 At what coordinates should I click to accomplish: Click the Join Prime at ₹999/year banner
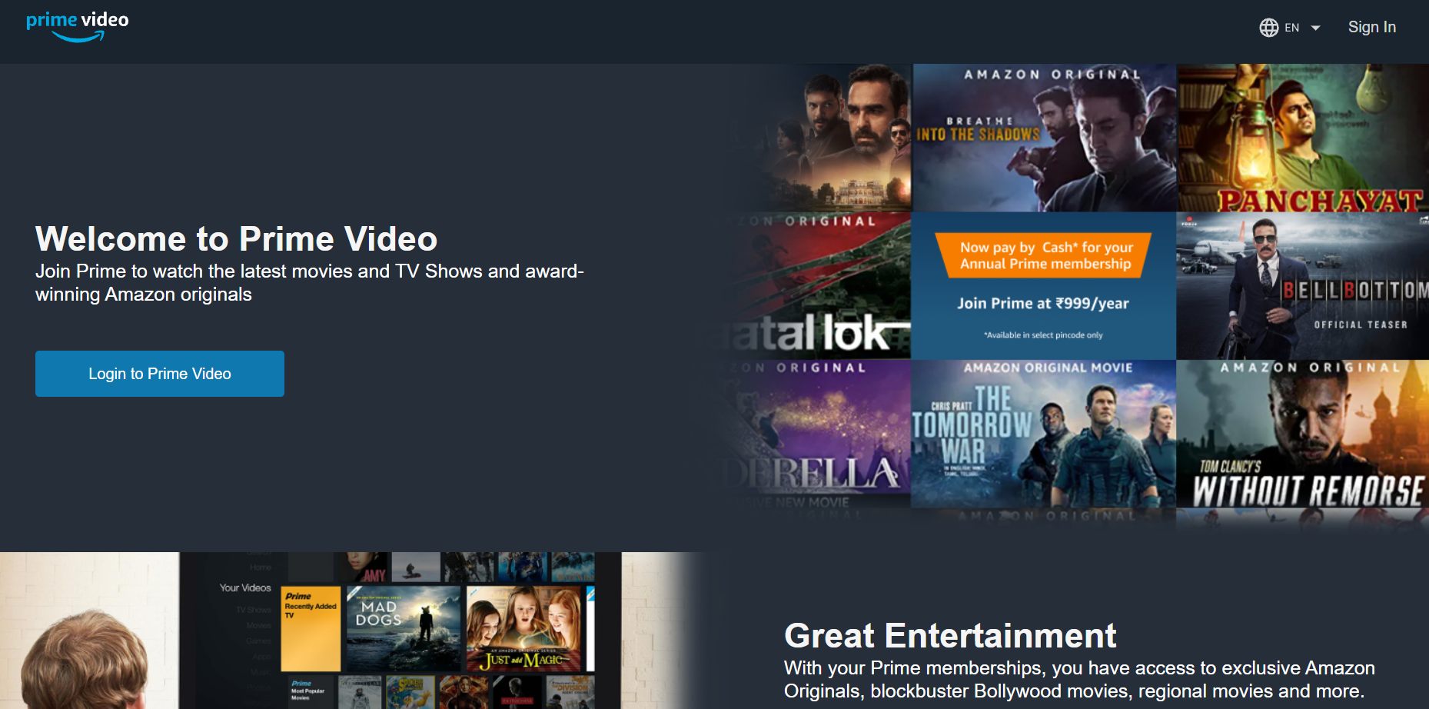point(1043,286)
